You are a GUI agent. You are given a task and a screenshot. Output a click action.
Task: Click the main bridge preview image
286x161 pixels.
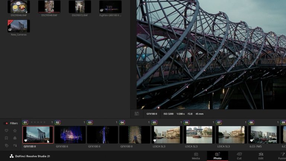[211, 54]
